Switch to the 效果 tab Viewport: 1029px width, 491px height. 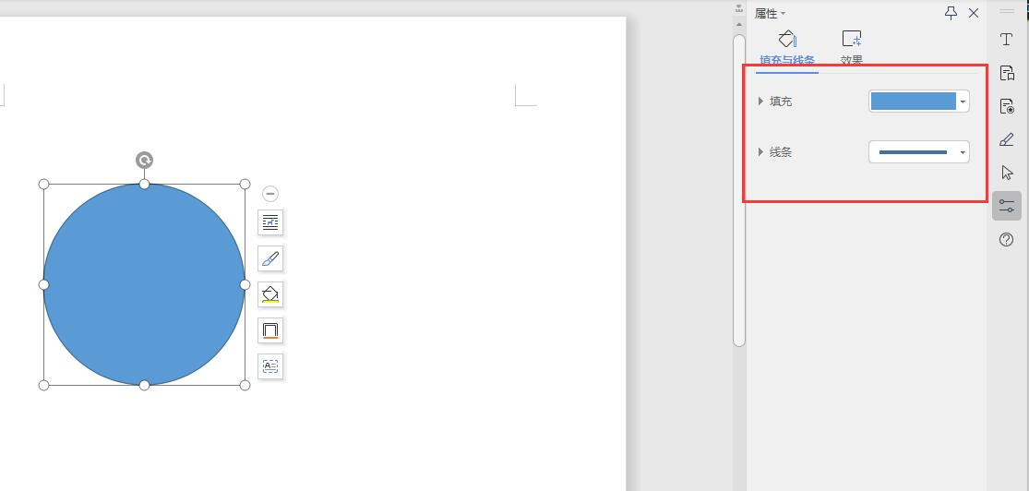[851, 47]
